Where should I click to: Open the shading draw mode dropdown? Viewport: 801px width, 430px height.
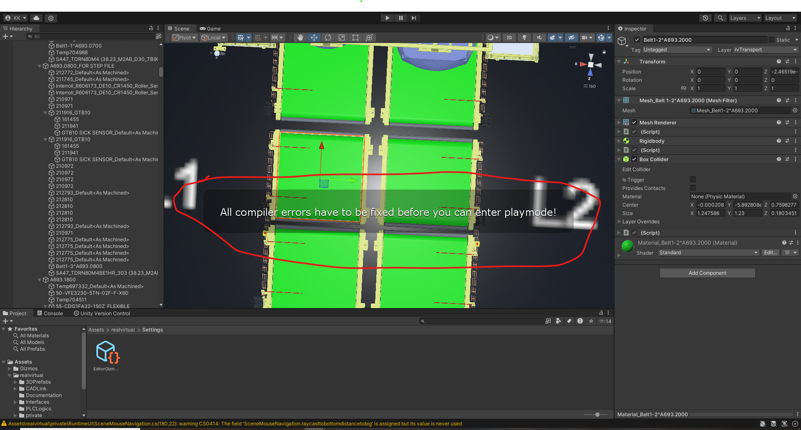point(493,38)
